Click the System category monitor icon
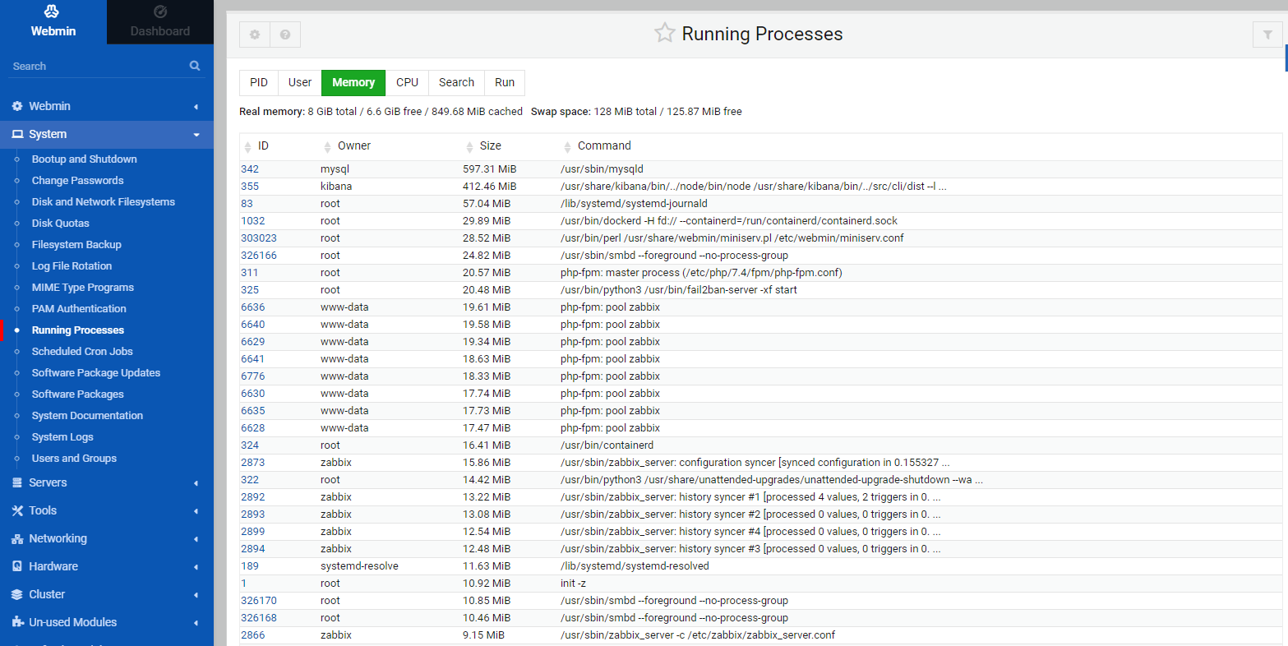This screenshot has width=1288, height=646. [17, 134]
